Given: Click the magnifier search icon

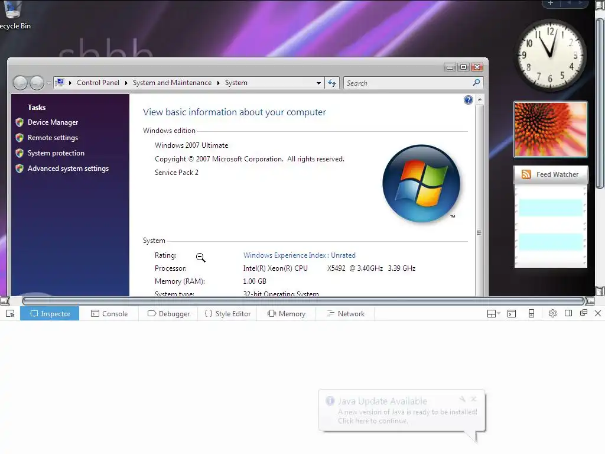Looking at the screenshot, I should coord(477,83).
